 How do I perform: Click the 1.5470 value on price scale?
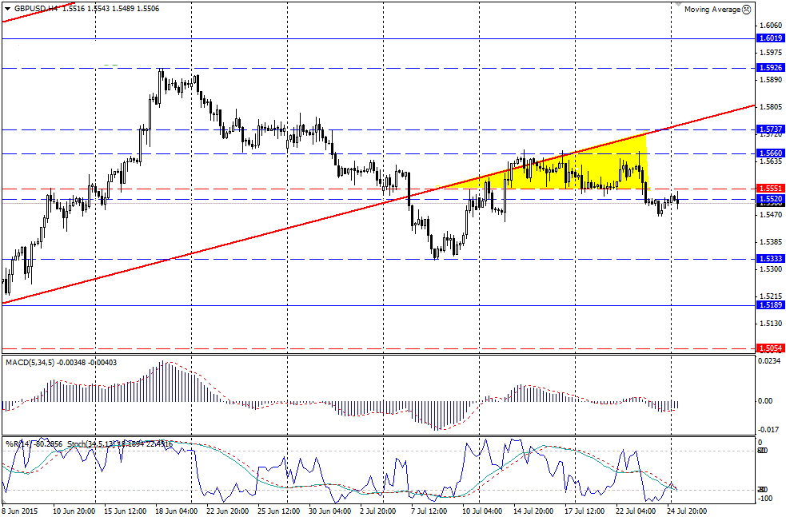pos(771,214)
